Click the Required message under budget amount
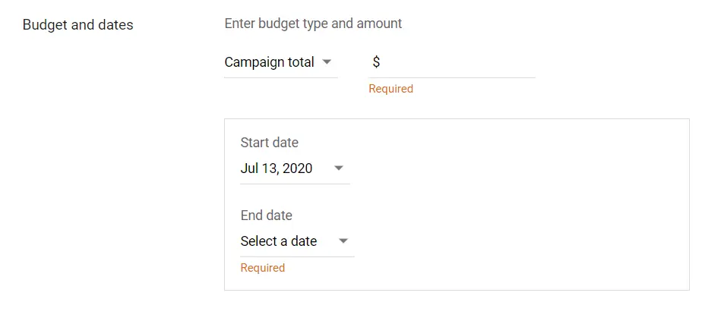Screen dimensions: 705x321 pos(390,89)
